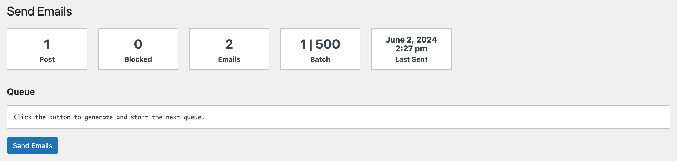
Task: Select the Batch stat card
Action: (x=320, y=49)
